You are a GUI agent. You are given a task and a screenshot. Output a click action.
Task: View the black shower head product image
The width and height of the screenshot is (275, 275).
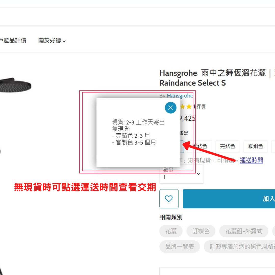coord(16,85)
